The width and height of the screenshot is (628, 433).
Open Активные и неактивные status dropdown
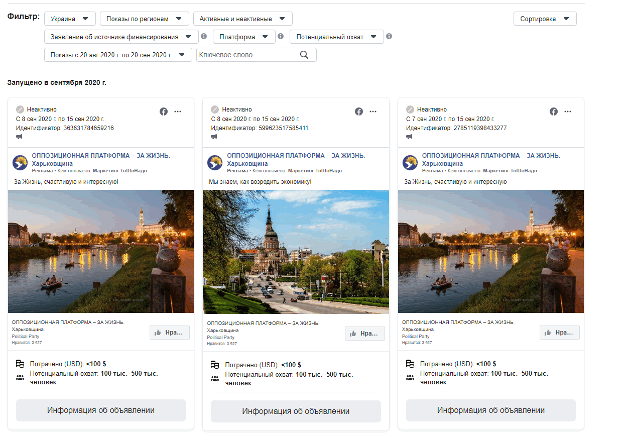tap(242, 19)
